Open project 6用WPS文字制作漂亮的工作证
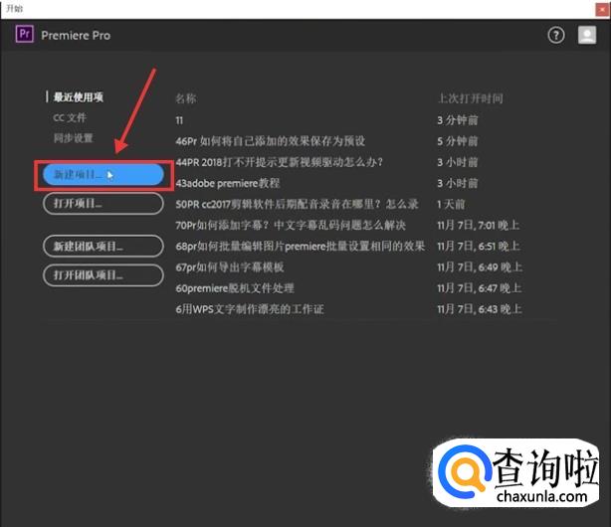This screenshot has height=527, width=611. coord(250,309)
